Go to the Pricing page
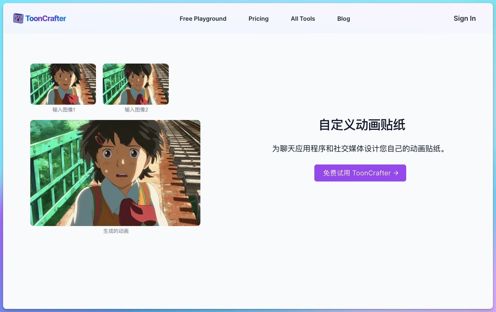This screenshot has height=312, width=496. (x=259, y=19)
